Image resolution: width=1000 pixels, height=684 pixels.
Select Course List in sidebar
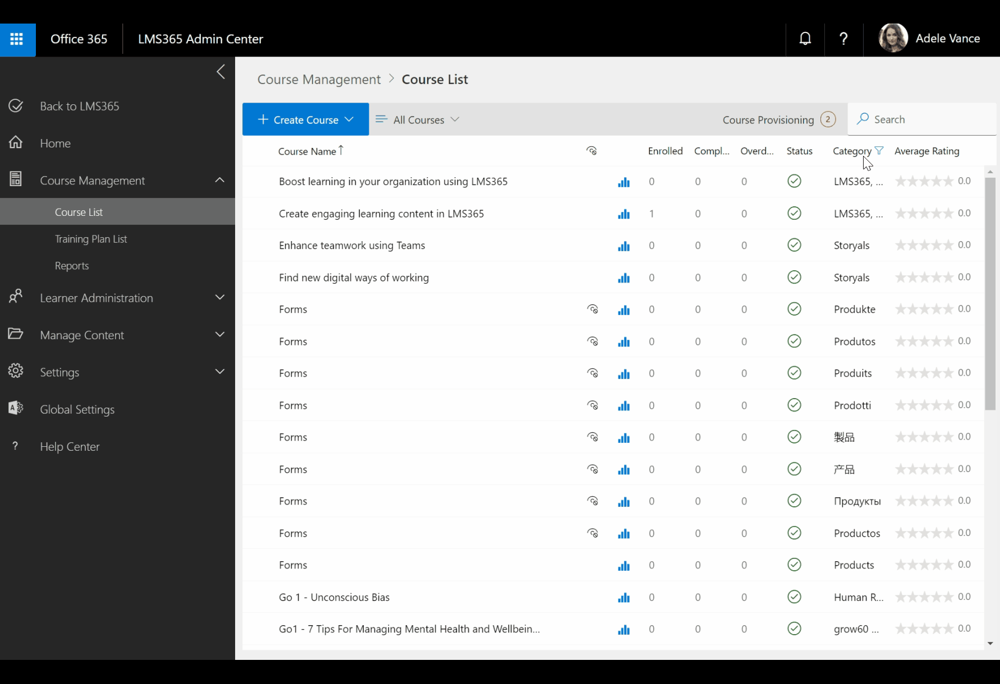(x=117, y=212)
